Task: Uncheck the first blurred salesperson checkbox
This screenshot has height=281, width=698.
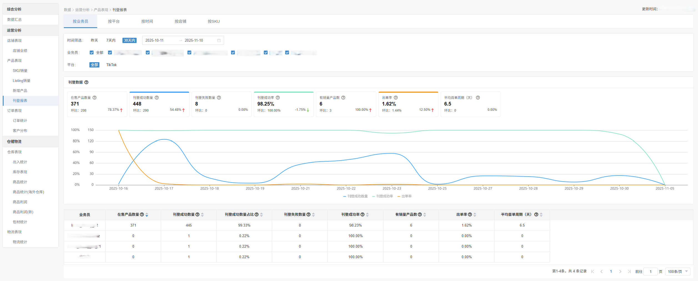Action: coord(110,53)
